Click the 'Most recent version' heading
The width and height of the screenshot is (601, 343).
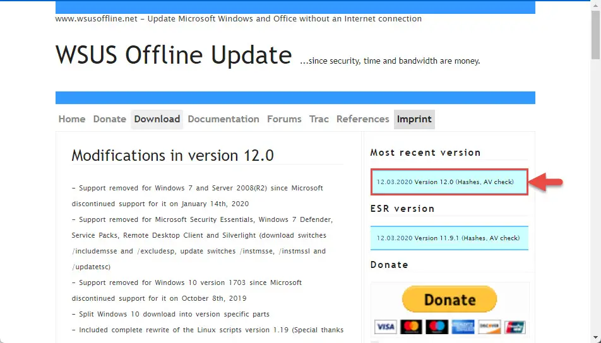point(425,153)
